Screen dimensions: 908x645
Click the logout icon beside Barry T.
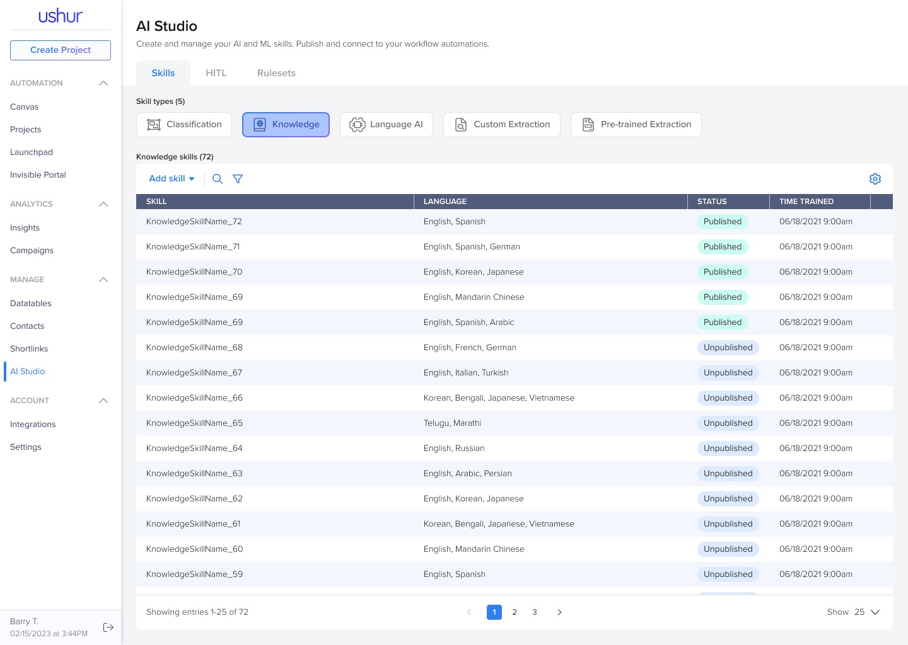[x=108, y=627]
